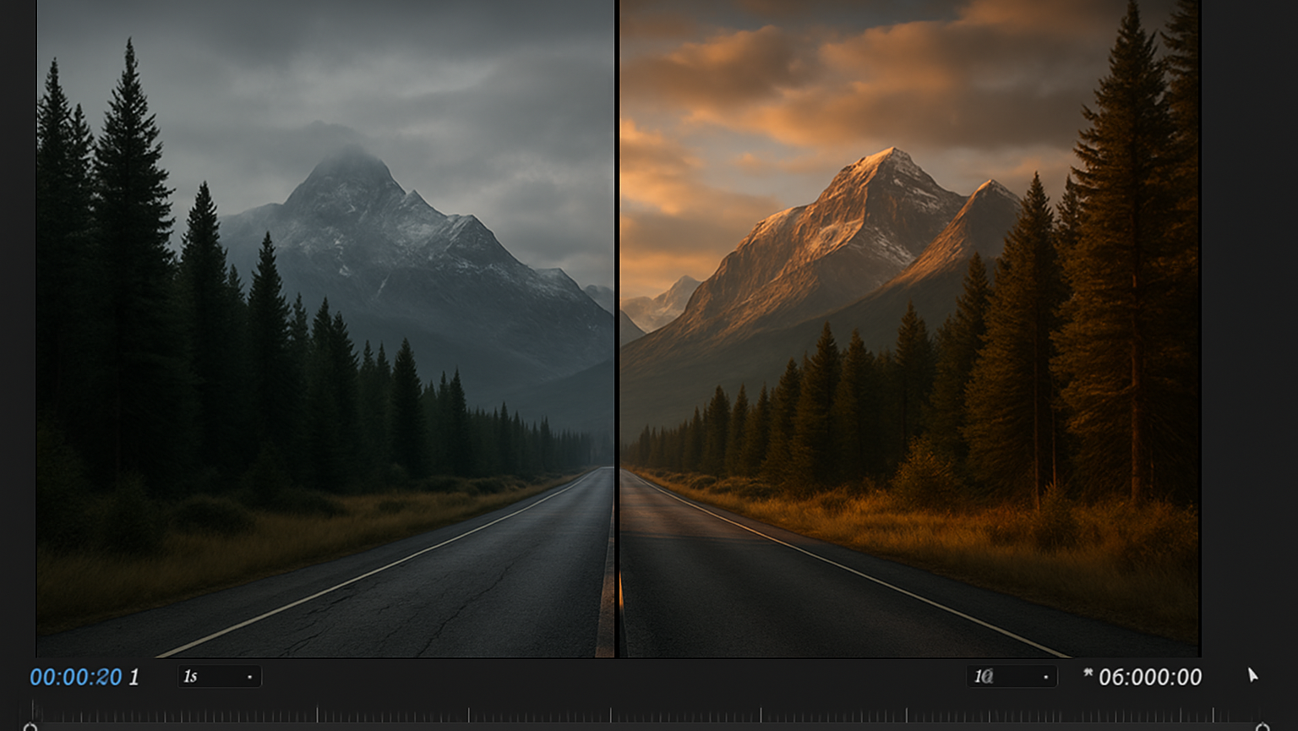Viewport: 1298px width, 731px height.
Task: Click the 06:000:00 duration timecode
Action: click(1150, 677)
